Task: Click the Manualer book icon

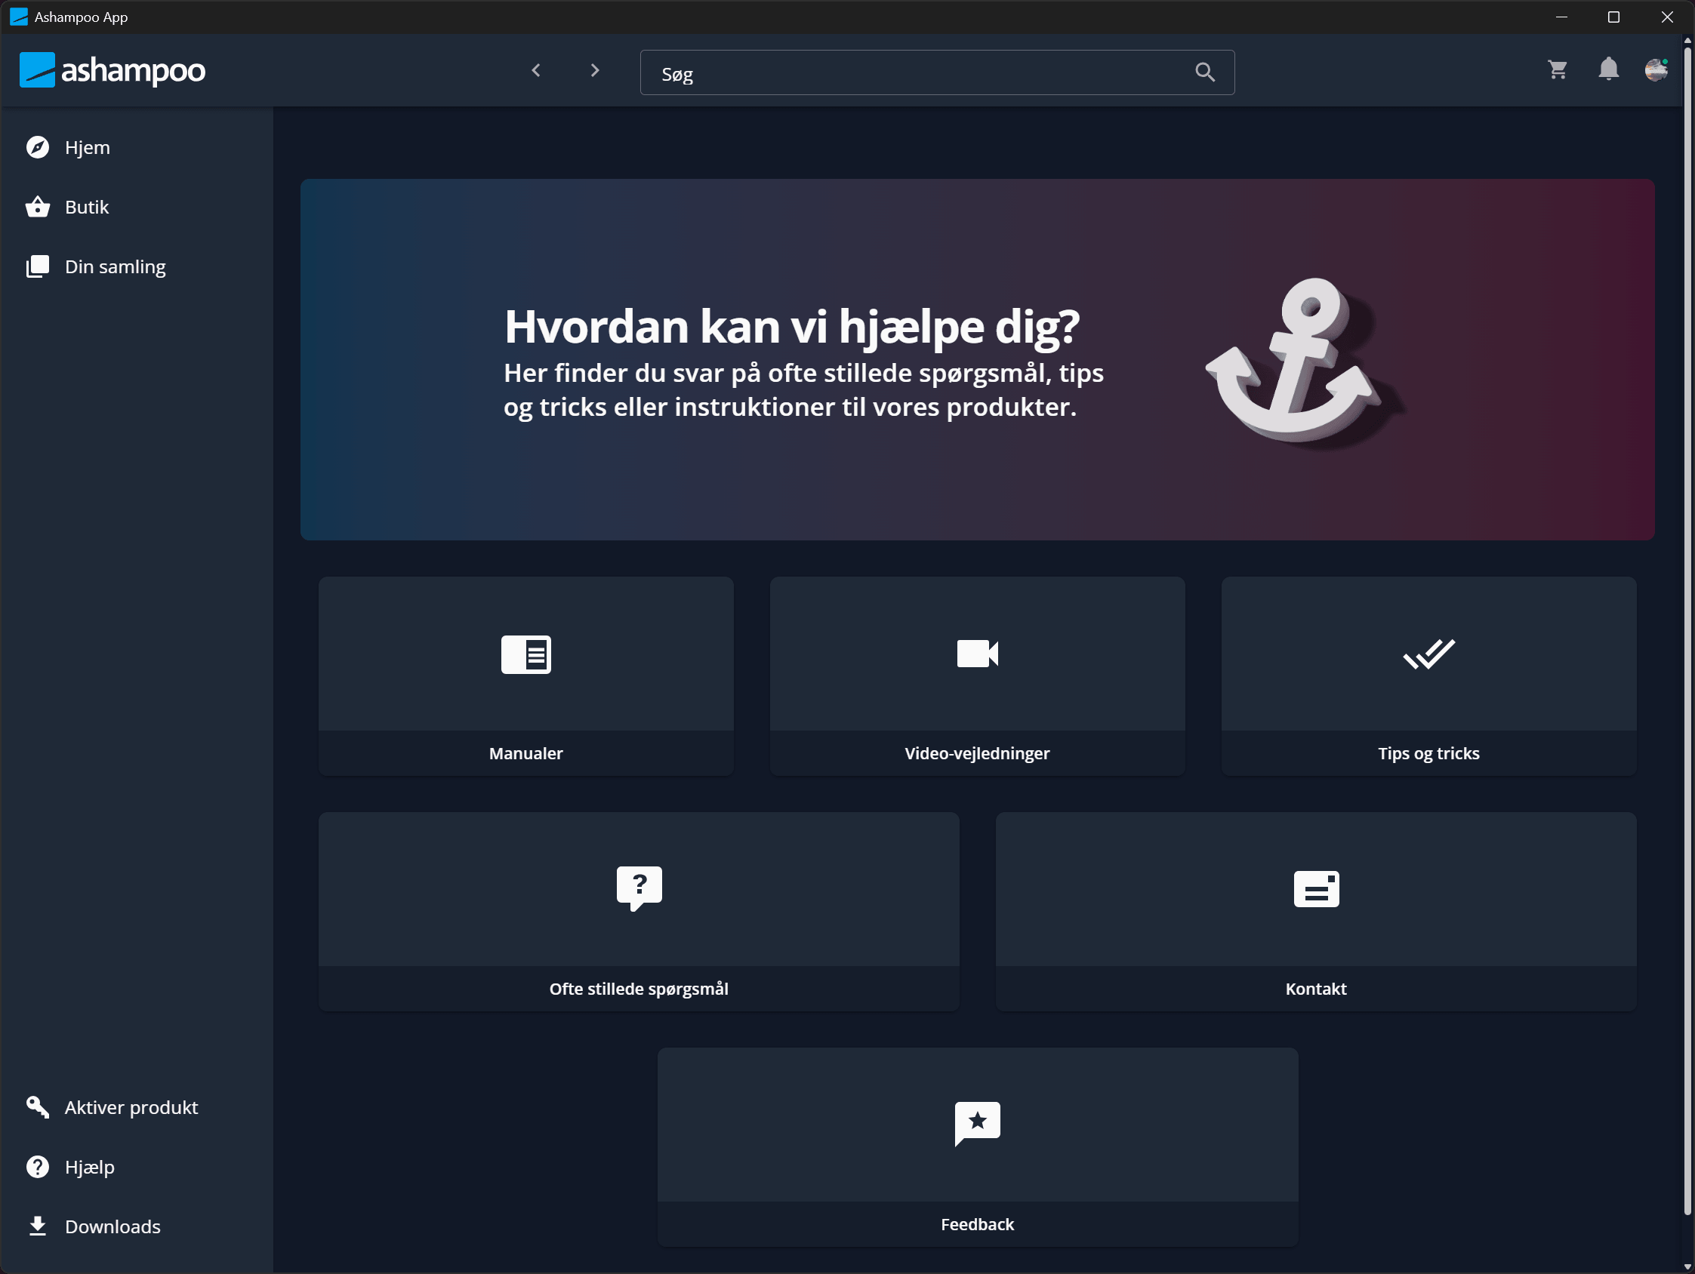Action: click(x=525, y=654)
